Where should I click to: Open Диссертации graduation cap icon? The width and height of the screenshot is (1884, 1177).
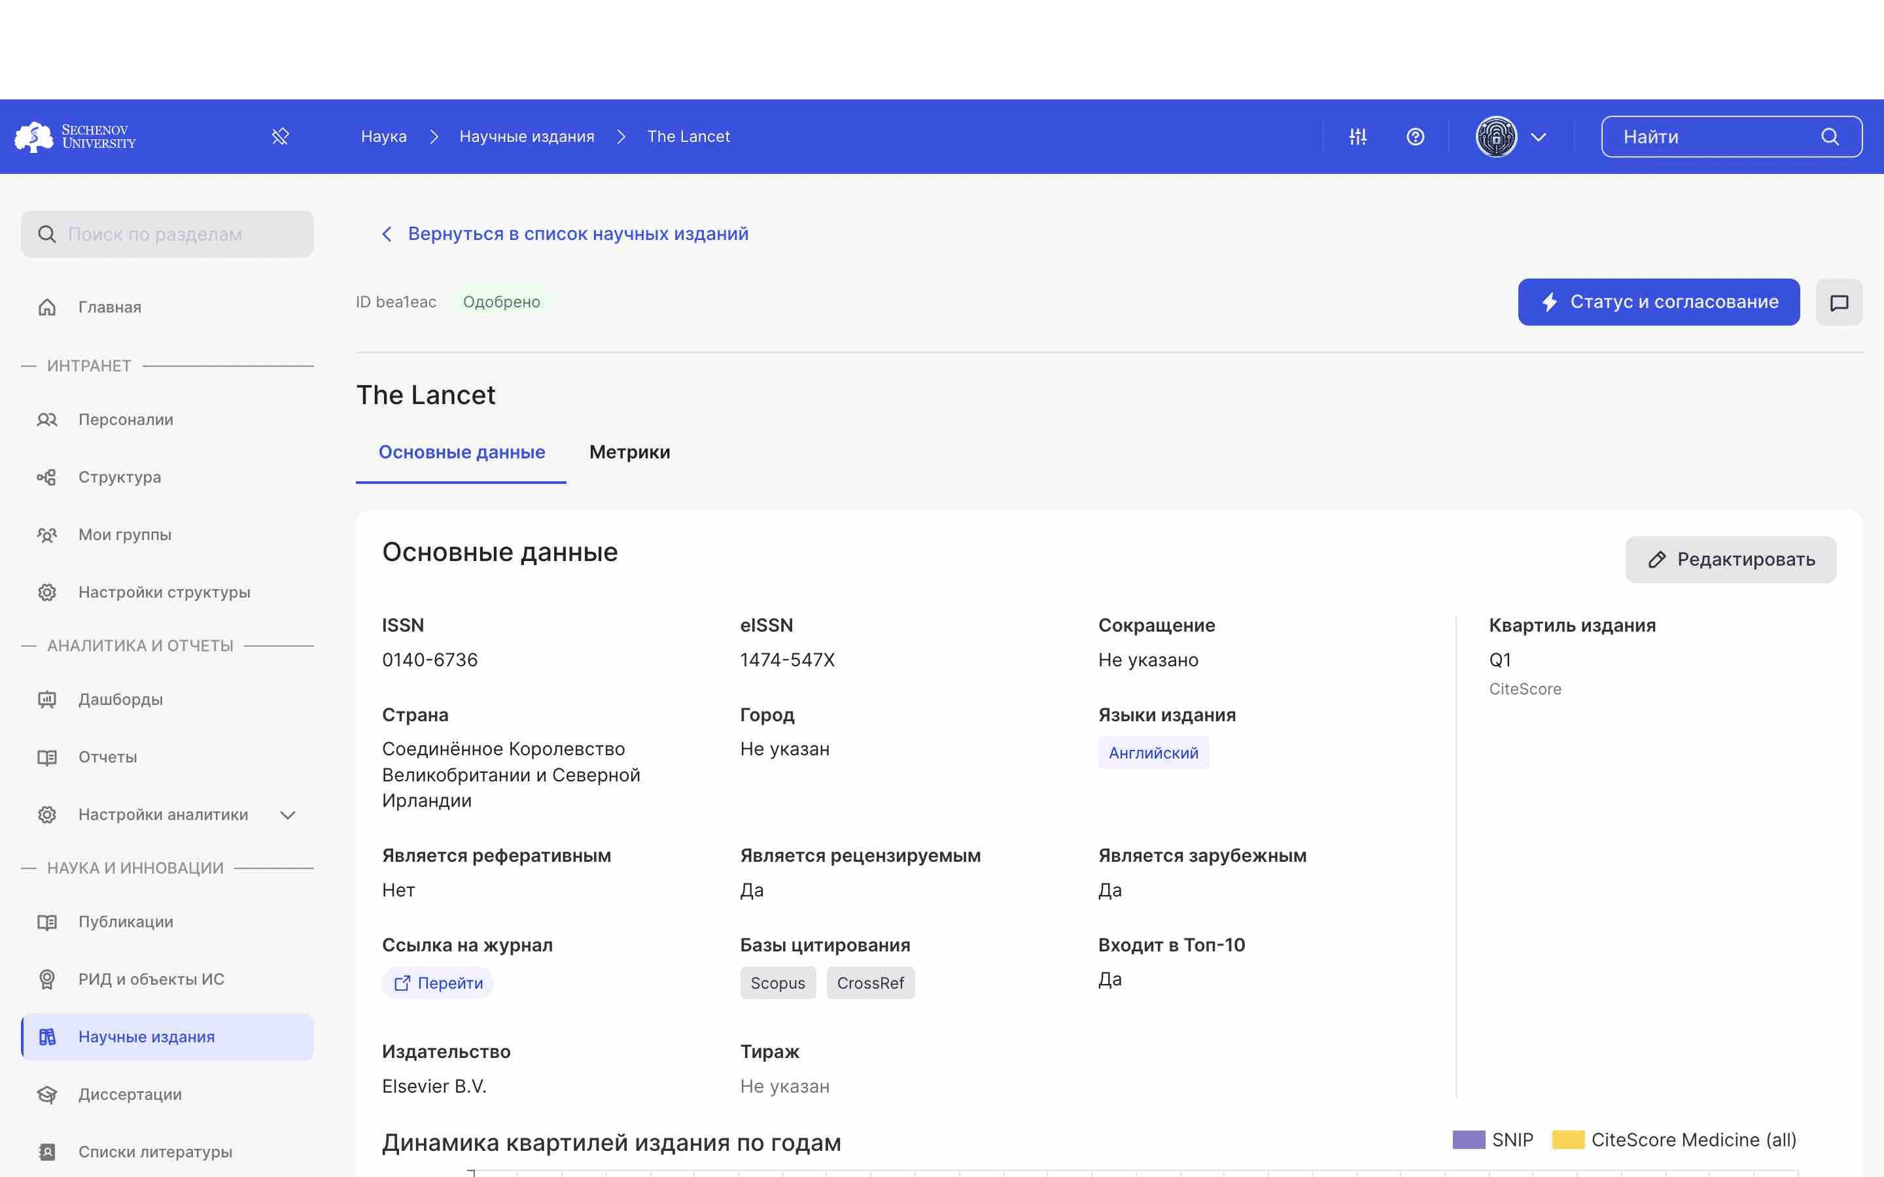click(46, 1095)
